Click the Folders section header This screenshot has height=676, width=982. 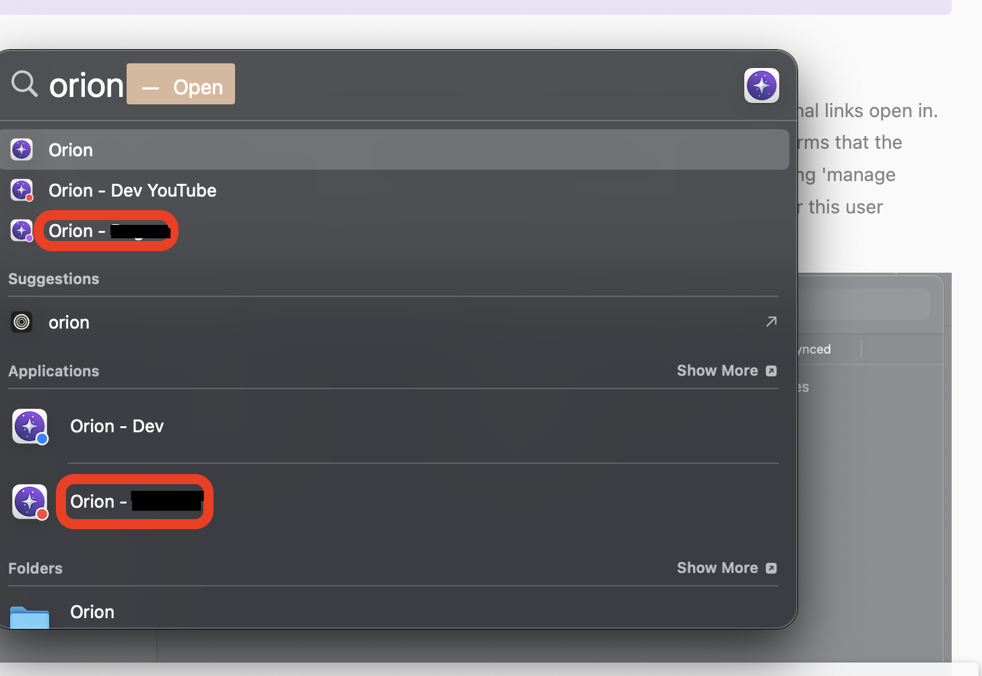click(x=35, y=568)
